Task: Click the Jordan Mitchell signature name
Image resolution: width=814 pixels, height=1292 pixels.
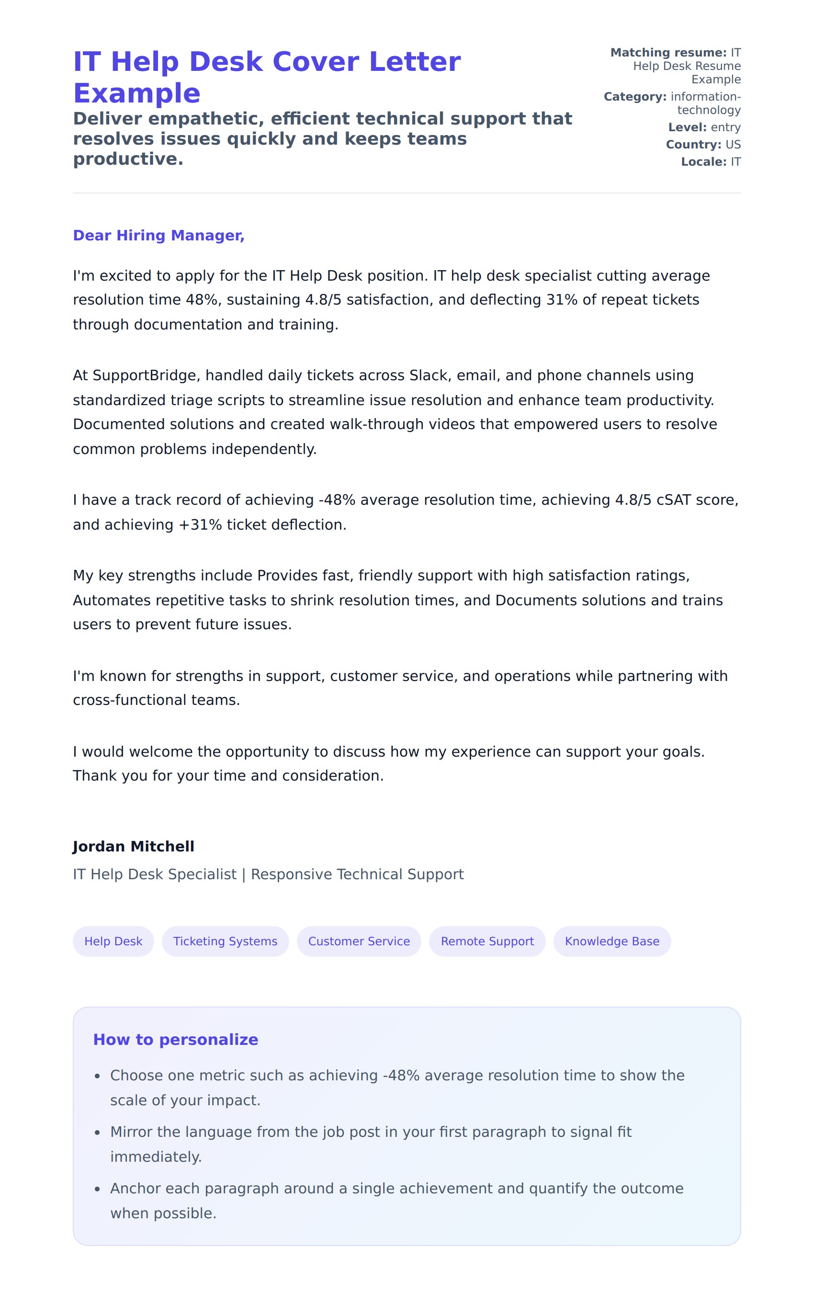Action: 134,846
